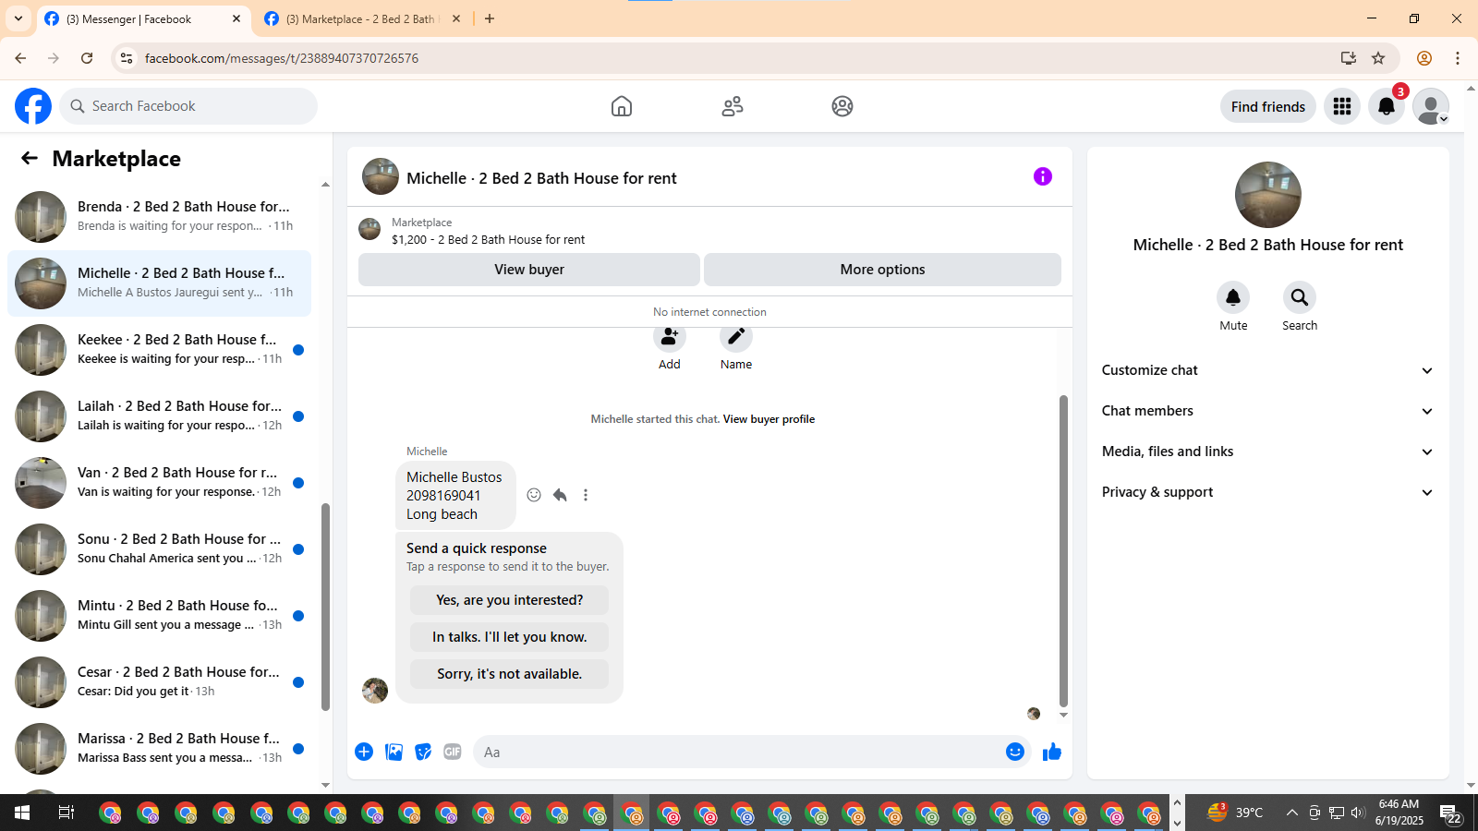Open Facebook home via logo
Screen dimensions: 1478x831
(x=33, y=106)
